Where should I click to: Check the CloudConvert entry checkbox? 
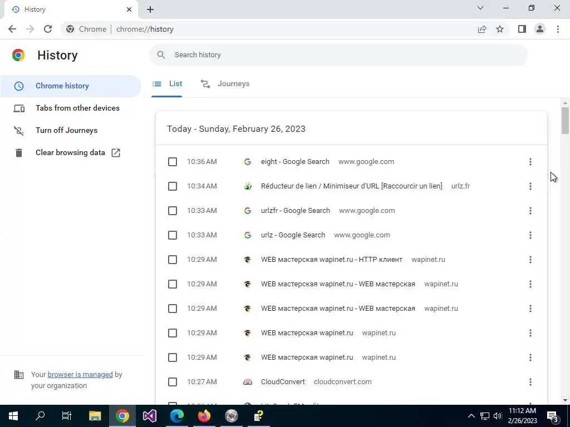[173, 382]
